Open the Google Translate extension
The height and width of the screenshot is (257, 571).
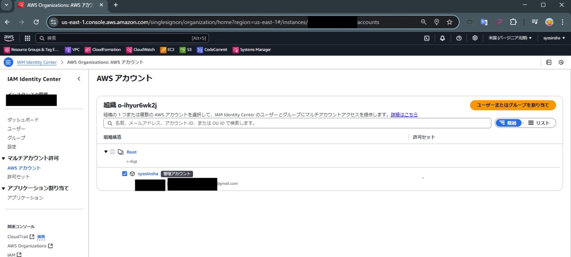coord(484,22)
